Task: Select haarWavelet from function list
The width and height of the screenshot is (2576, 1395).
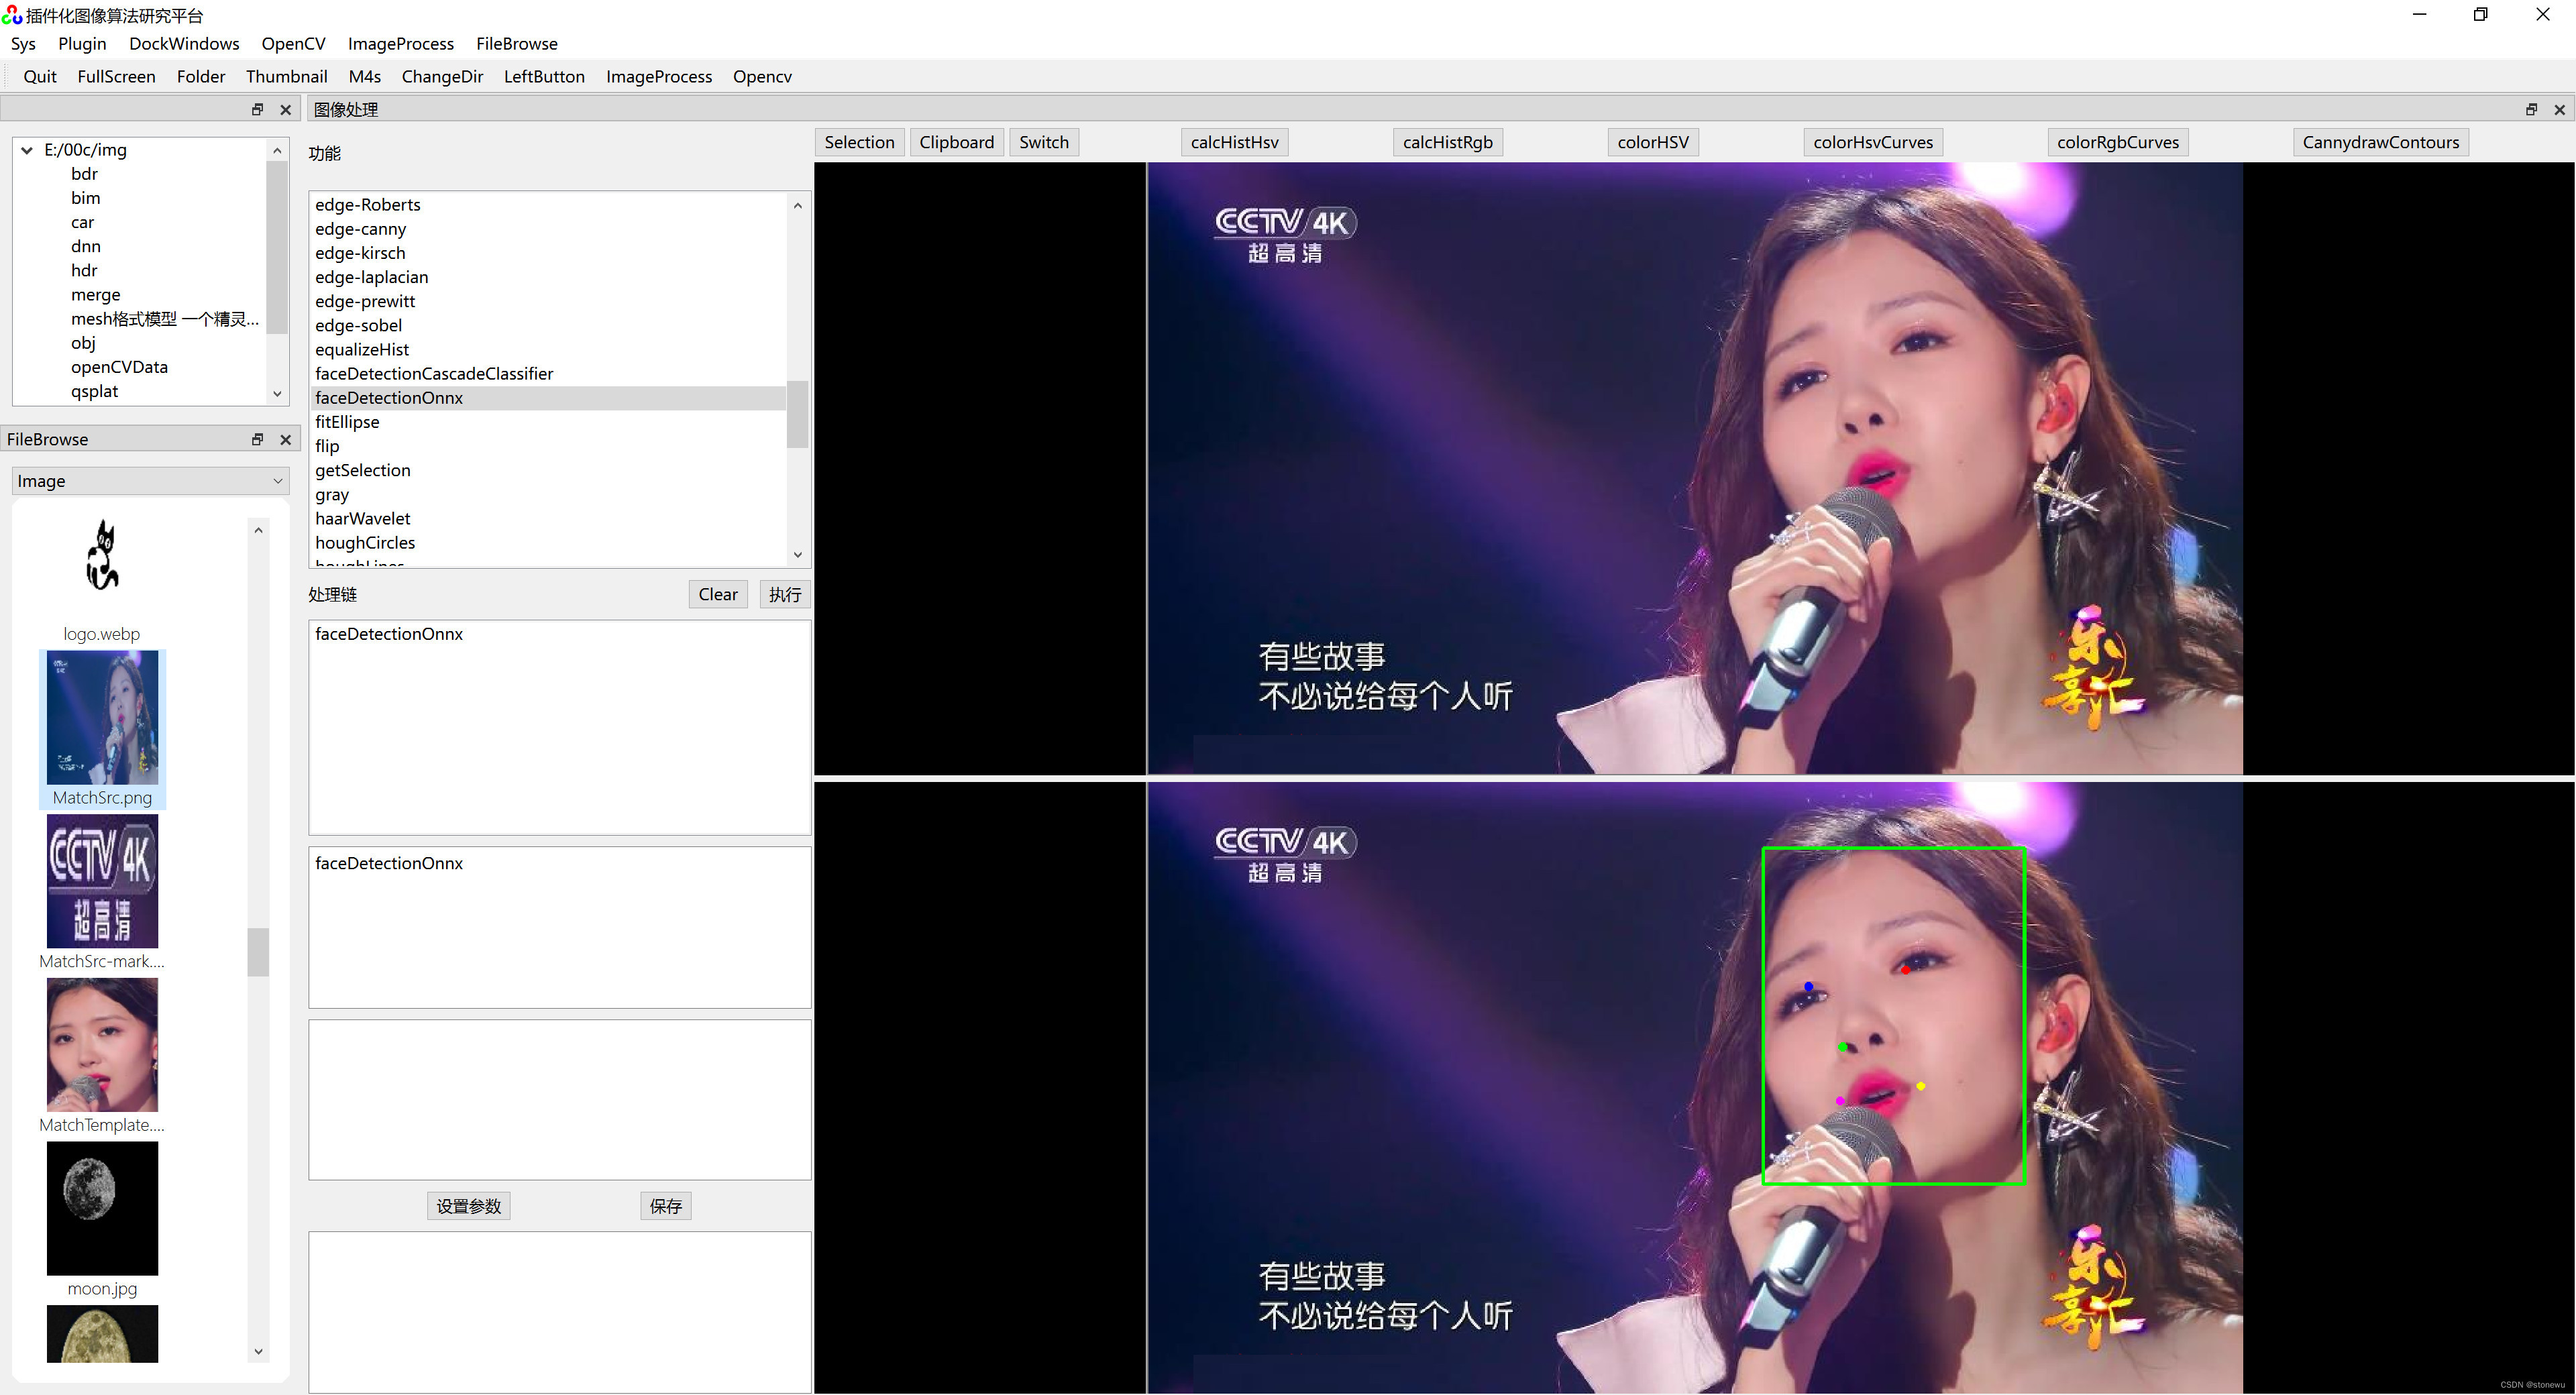Action: 361,517
